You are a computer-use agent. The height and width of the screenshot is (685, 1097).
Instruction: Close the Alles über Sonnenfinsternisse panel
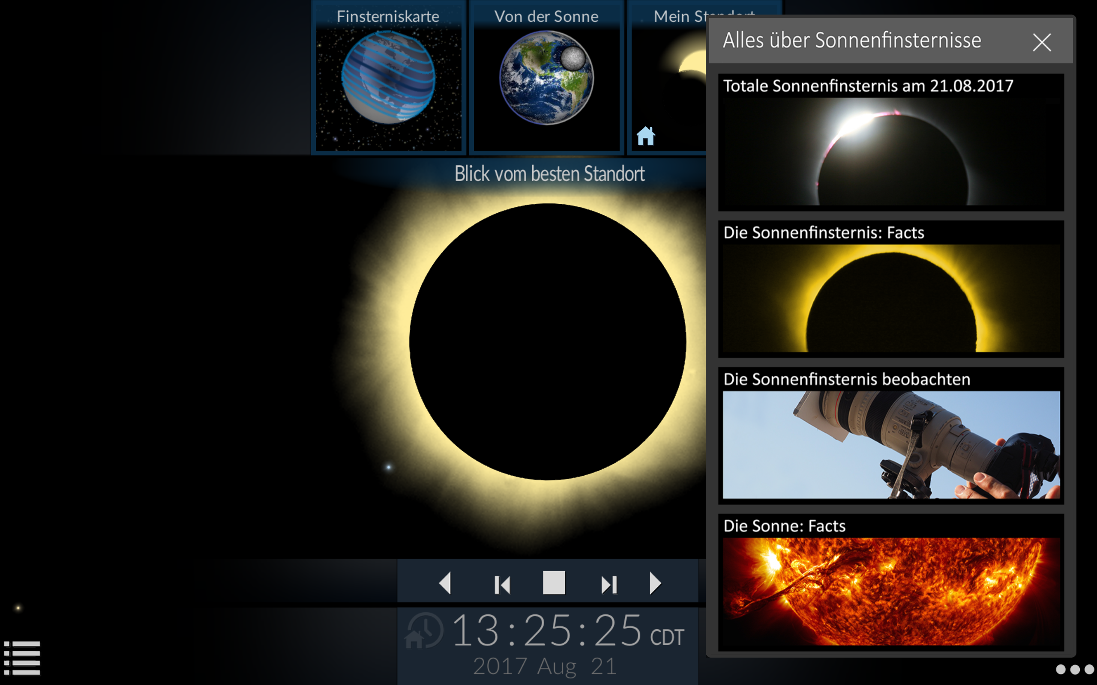pos(1041,42)
